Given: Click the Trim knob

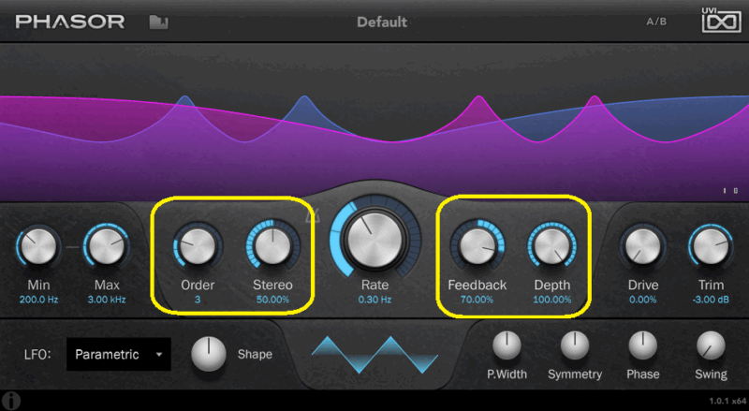Looking at the screenshot, I should click(x=711, y=246).
